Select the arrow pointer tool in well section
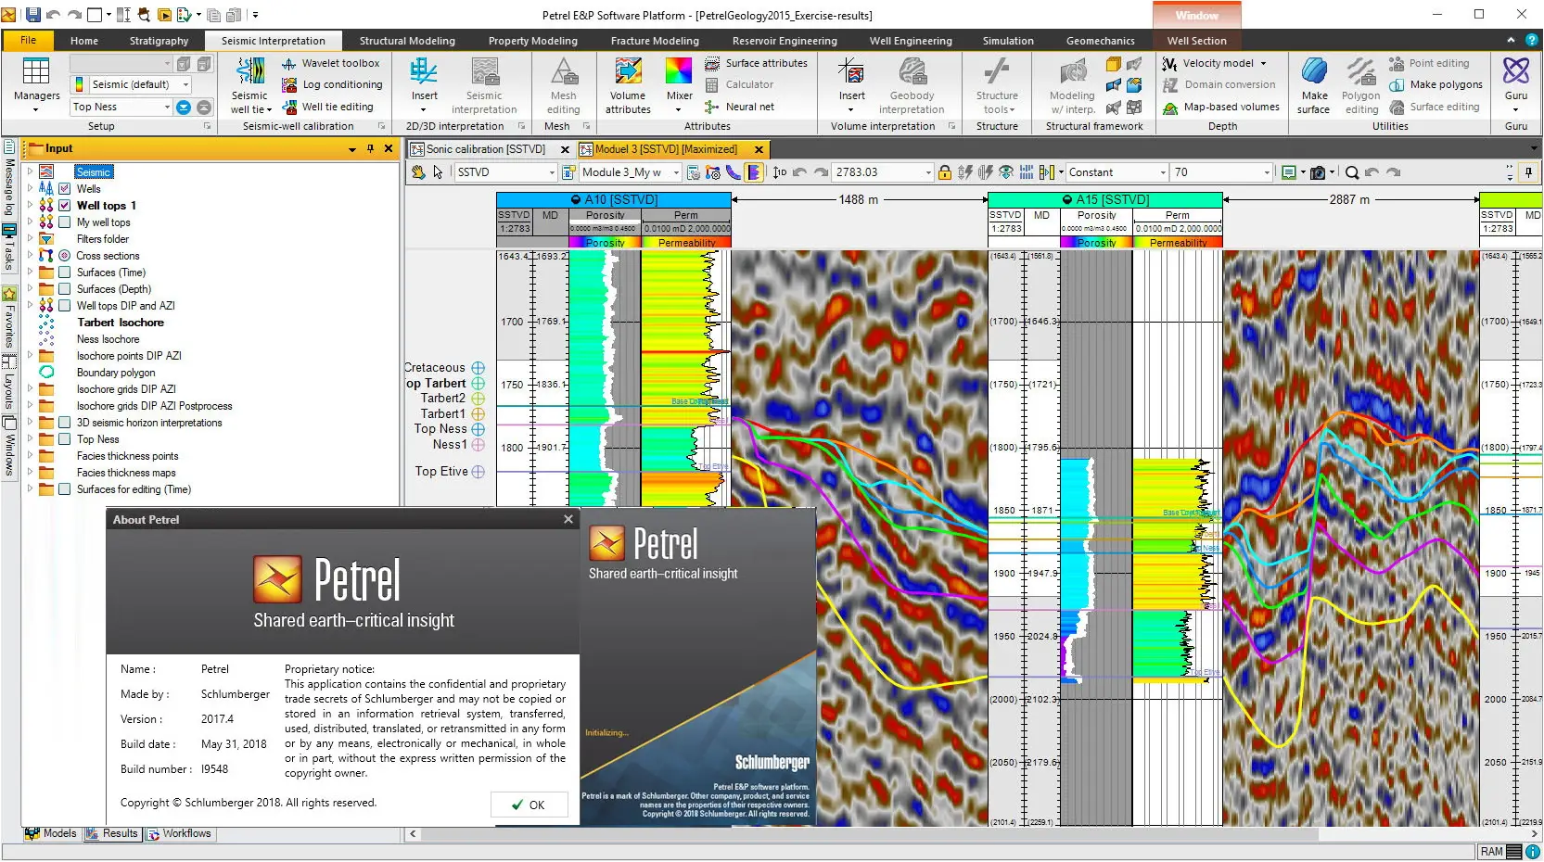This screenshot has height=862, width=1544. (x=438, y=172)
